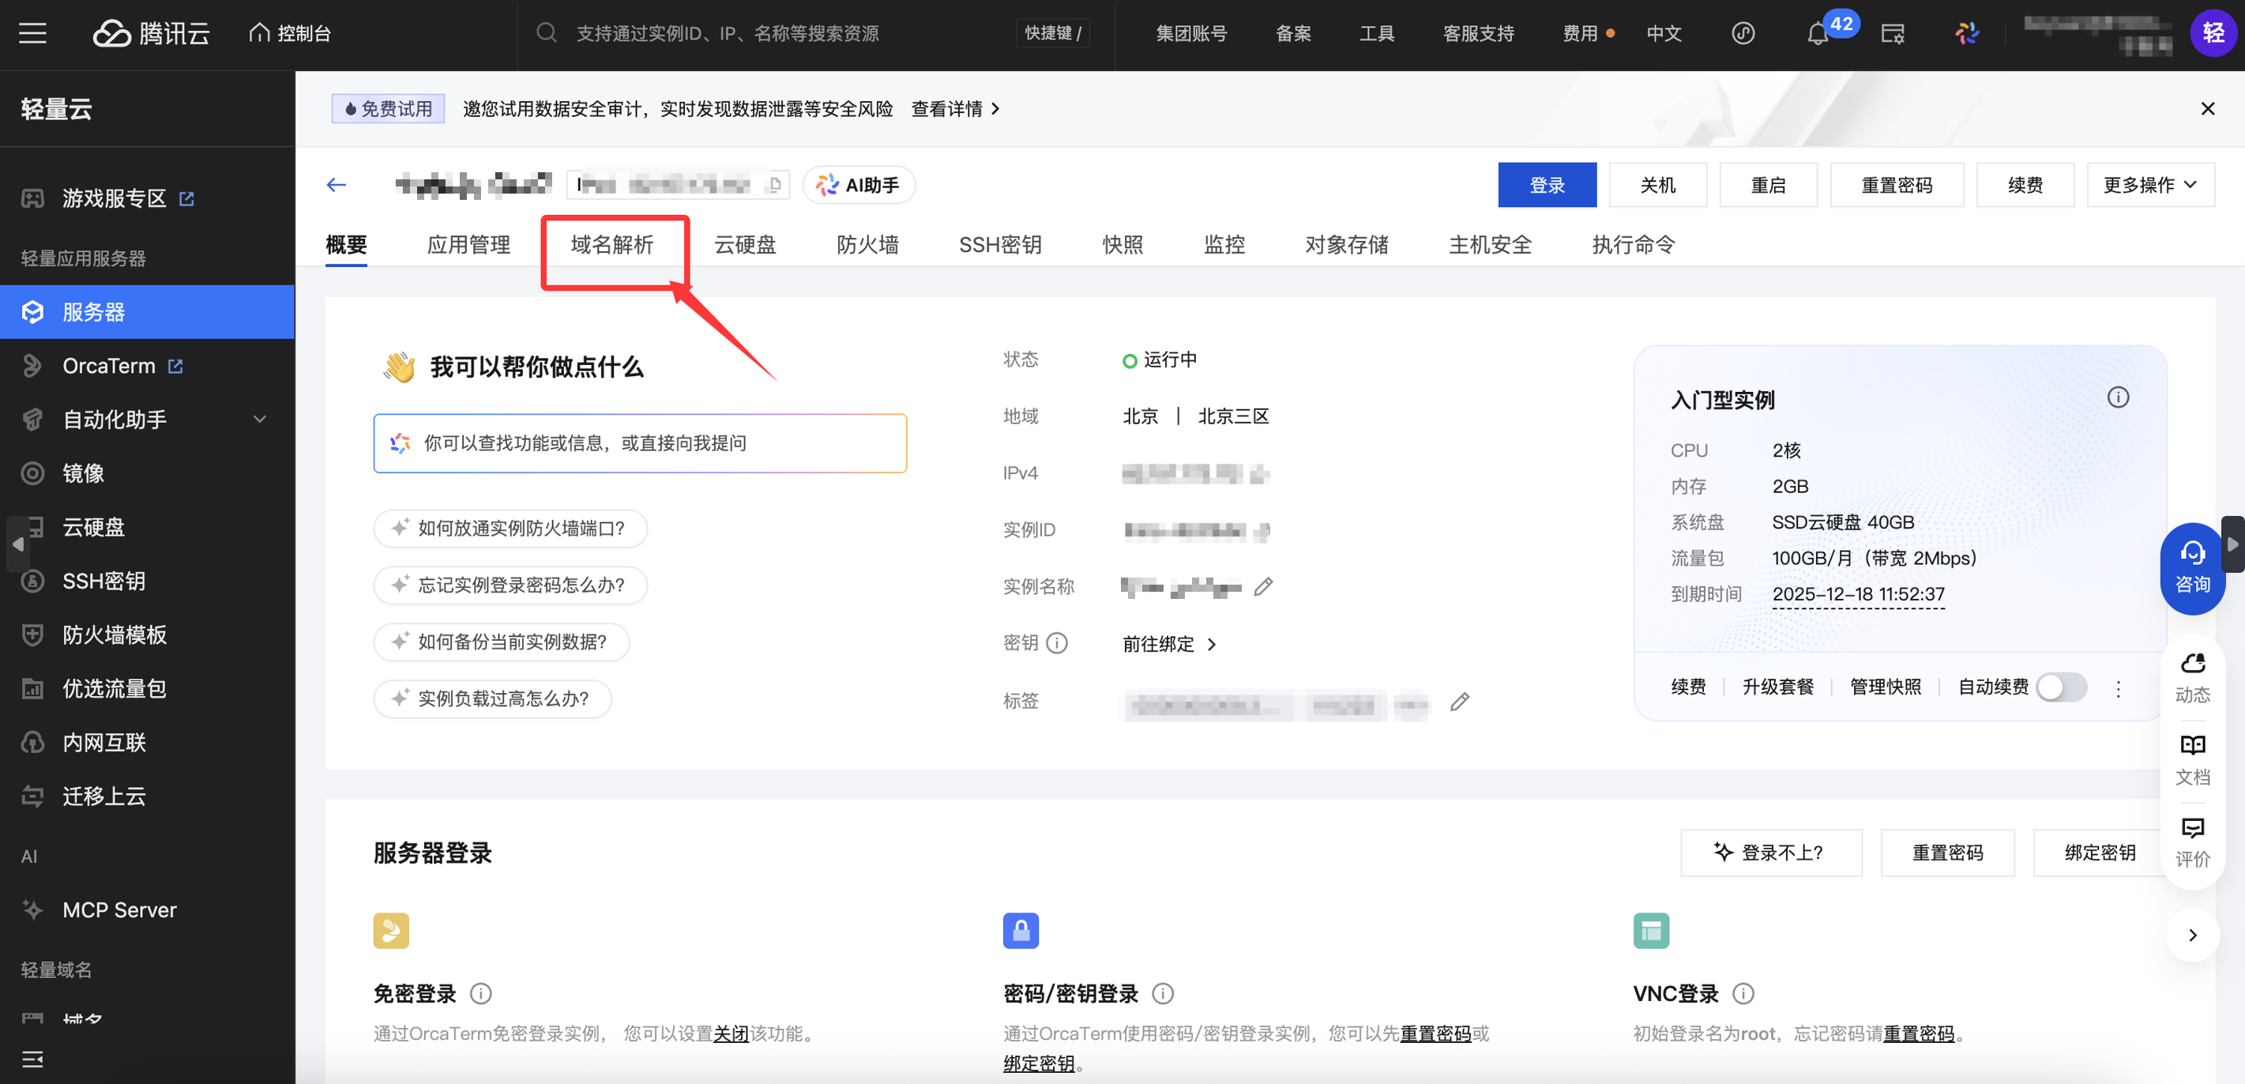The height and width of the screenshot is (1084, 2245).
Task: Click the 咨询 headset support button
Action: [2191, 568]
